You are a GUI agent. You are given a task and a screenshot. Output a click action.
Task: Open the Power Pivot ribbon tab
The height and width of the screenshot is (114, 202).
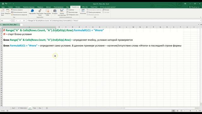[94, 7]
